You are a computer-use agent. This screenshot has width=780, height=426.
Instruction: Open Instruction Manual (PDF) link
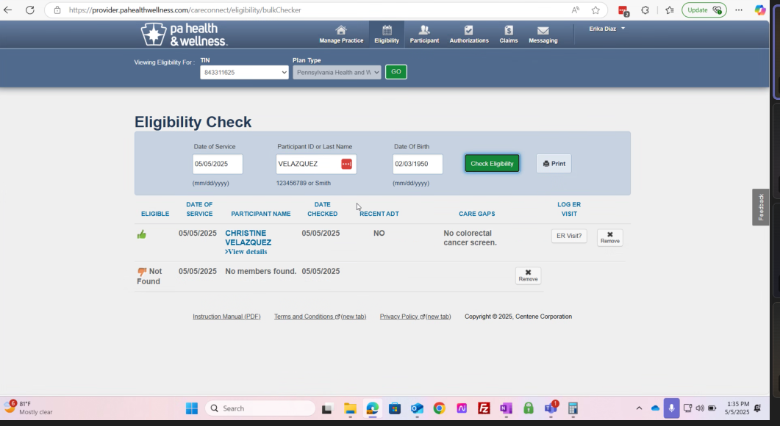[x=226, y=316]
